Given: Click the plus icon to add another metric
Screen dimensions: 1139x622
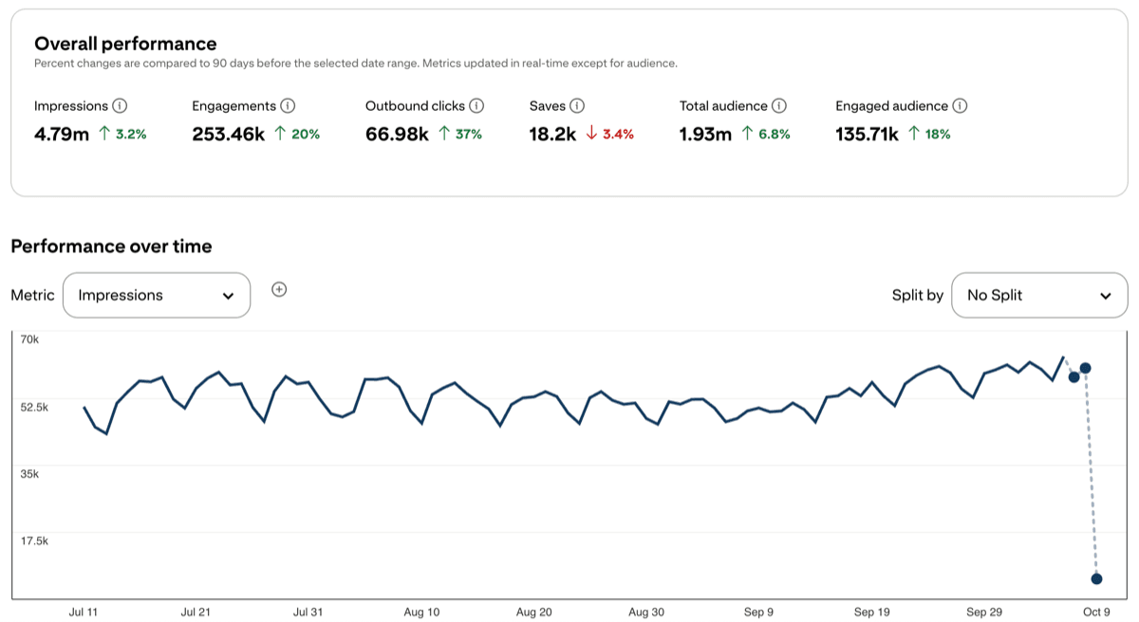Looking at the screenshot, I should (279, 289).
